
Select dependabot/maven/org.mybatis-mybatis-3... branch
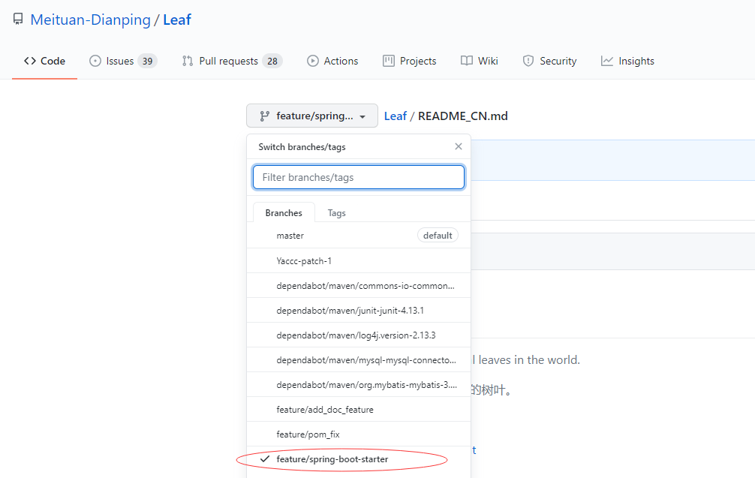point(359,385)
